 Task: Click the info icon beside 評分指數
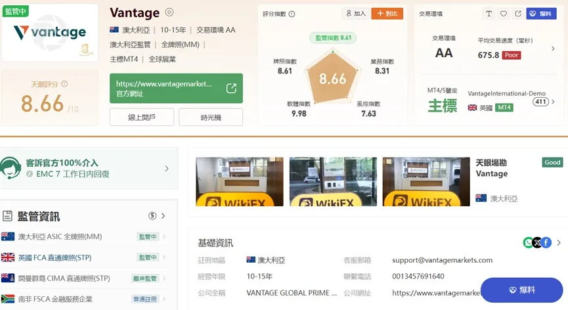pyautogui.click(x=292, y=14)
